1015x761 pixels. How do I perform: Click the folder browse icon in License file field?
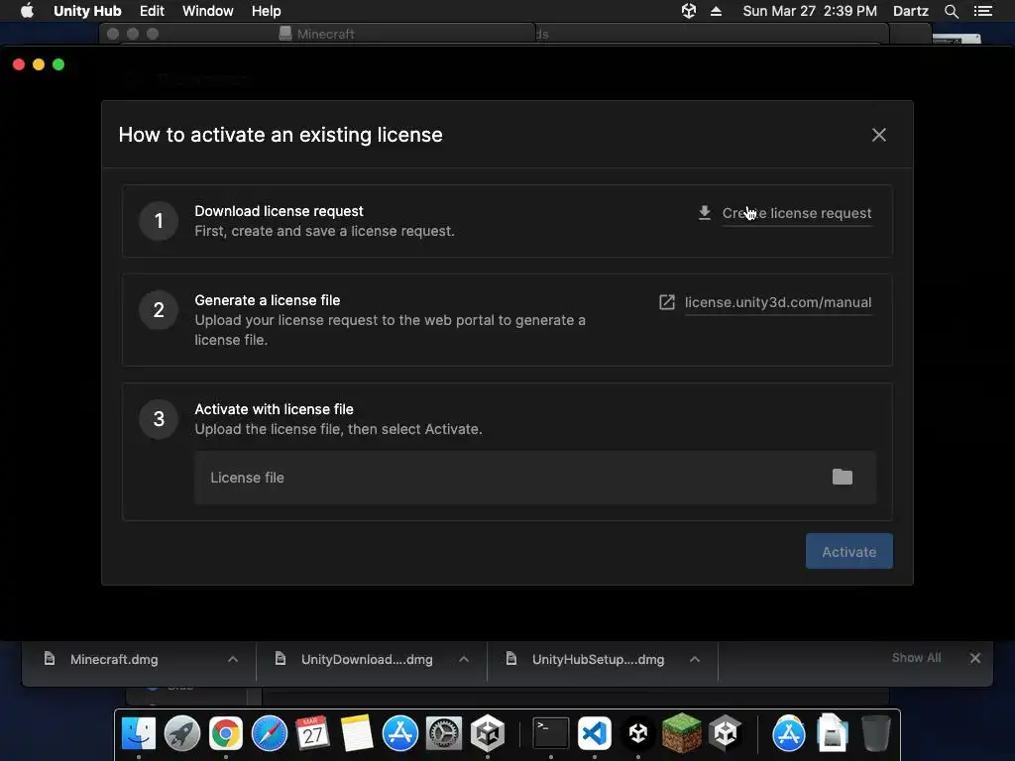843,477
